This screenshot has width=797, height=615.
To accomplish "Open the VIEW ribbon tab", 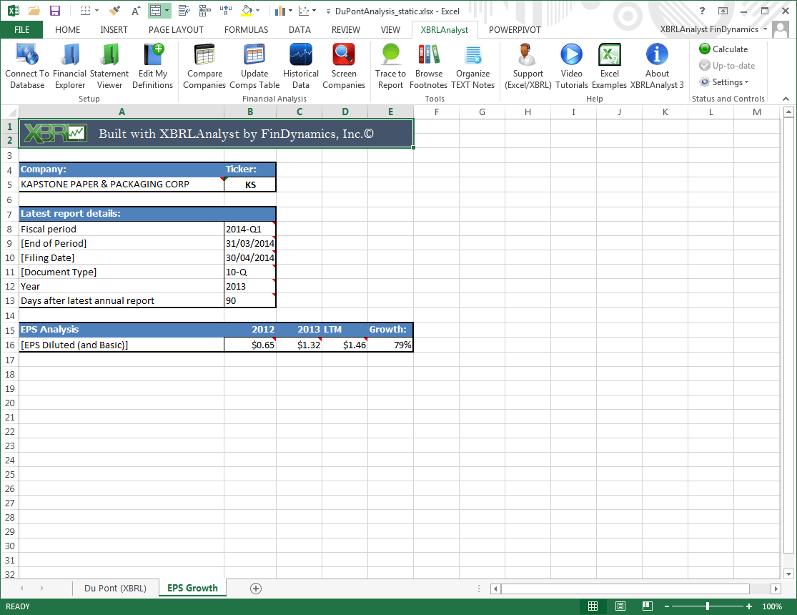I will pos(390,29).
